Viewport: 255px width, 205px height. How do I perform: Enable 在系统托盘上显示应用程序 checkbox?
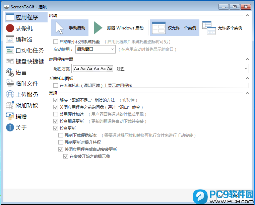[56, 85]
